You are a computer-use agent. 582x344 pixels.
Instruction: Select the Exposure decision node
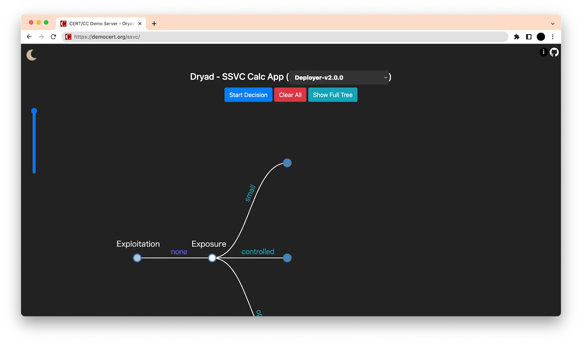click(x=212, y=258)
